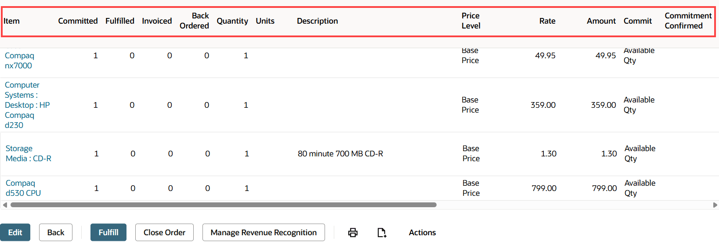The image size is (719, 244).
Task: Click the Committed column header
Action: [78, 21]
